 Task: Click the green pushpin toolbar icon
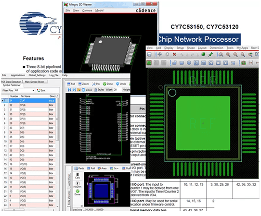click(210, 54)
